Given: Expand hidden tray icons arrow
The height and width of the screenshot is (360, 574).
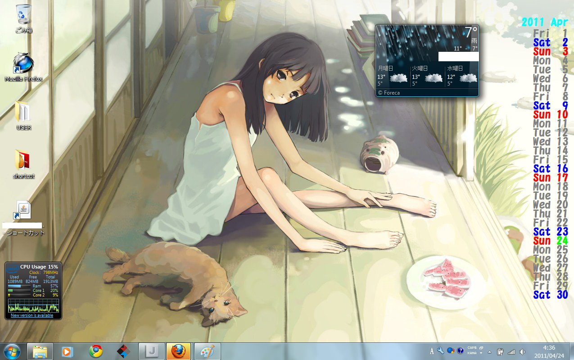Looking at the screenshot, I should click(489, 352).
